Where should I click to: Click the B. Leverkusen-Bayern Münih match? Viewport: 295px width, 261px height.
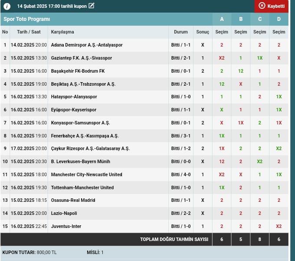pyautogui.click(x=80, y=161)
